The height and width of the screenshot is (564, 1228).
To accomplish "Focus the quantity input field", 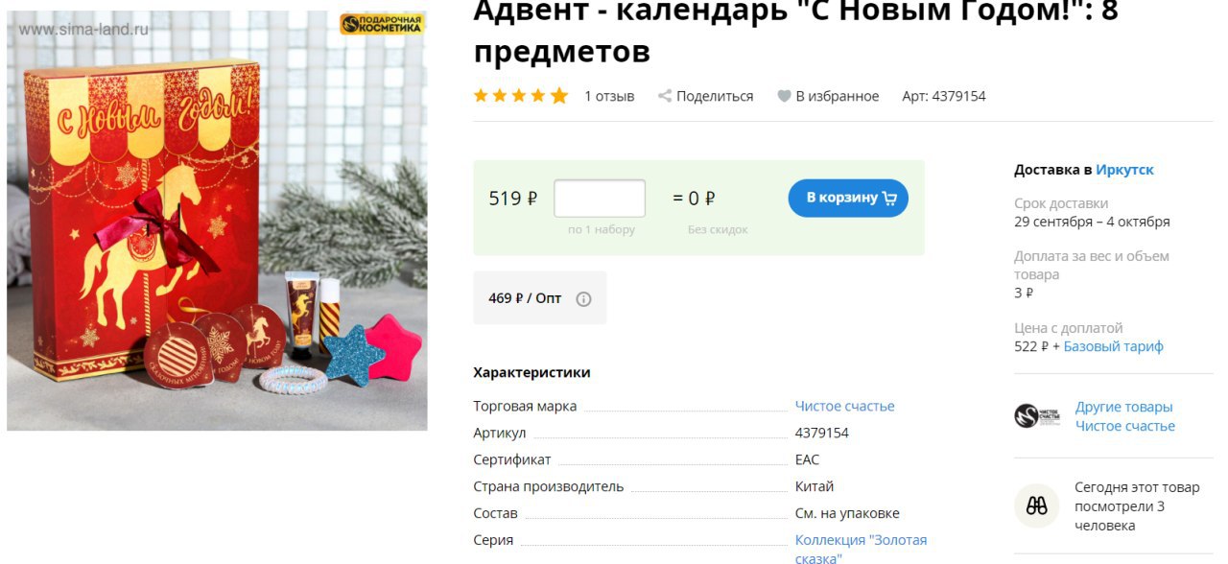I will tap(600, 199).
